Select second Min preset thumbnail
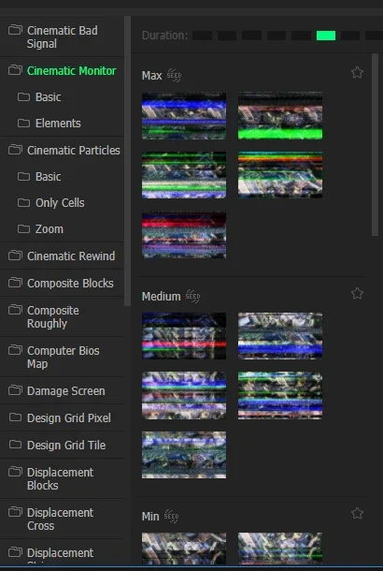Screen dimensions: 383x571 [280, 548]
